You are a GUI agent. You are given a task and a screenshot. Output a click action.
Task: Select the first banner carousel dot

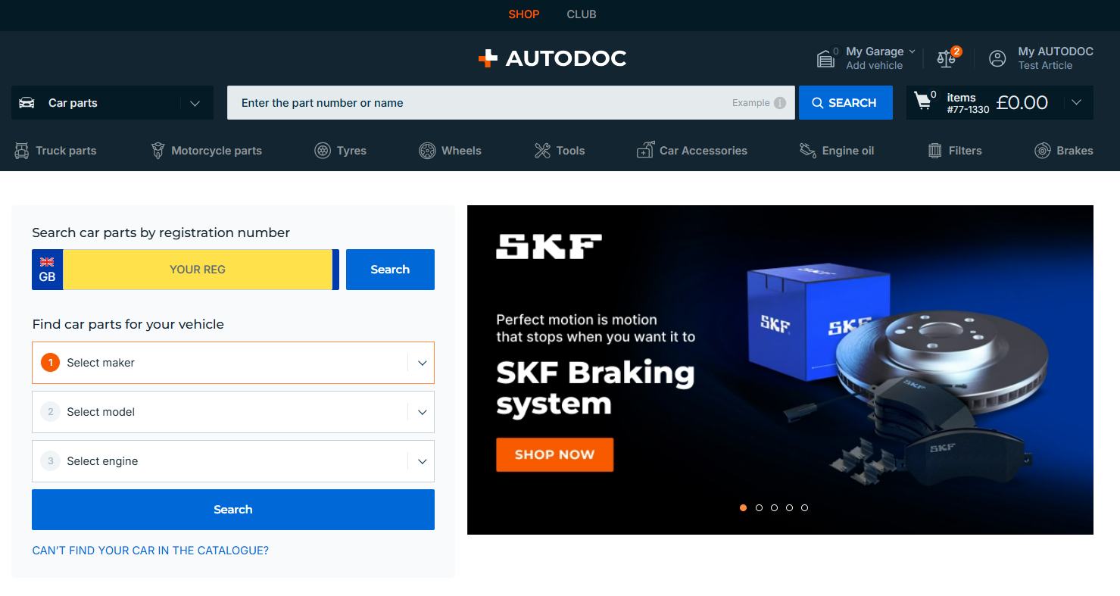744,507
